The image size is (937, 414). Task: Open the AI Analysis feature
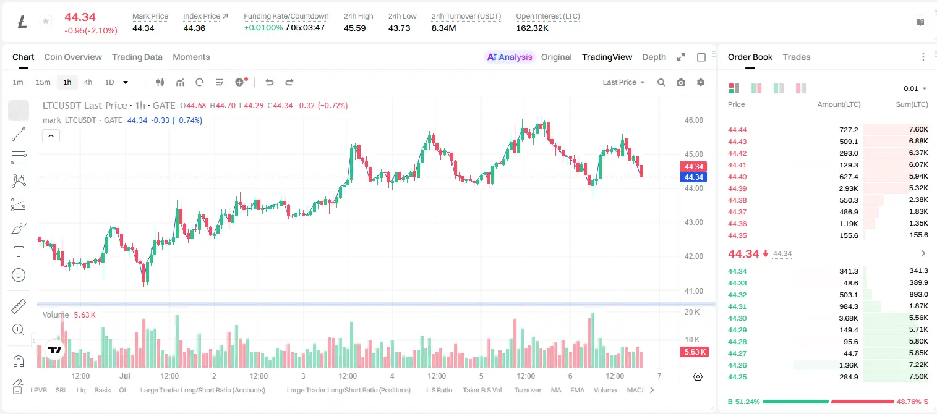(x=509, y=57)
